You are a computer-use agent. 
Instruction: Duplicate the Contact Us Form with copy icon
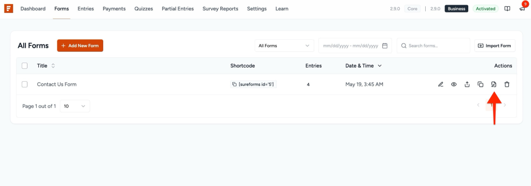[480, 84]
